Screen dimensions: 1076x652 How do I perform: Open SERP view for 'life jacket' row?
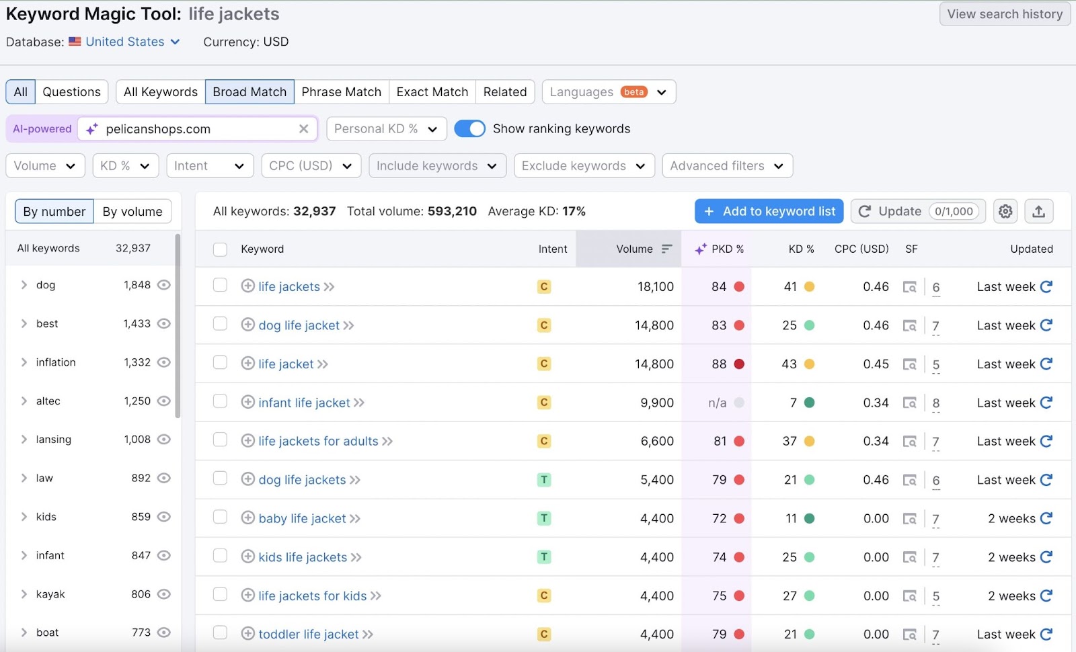pyautogui.click(x=909, y=364)
